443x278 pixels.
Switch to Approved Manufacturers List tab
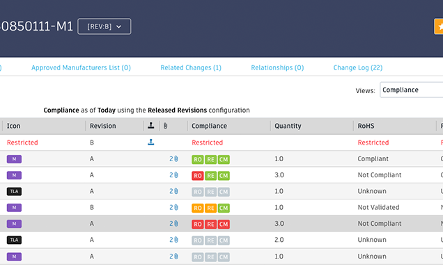(81, 68)
